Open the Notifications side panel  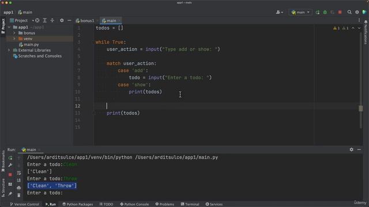point(366,32)
